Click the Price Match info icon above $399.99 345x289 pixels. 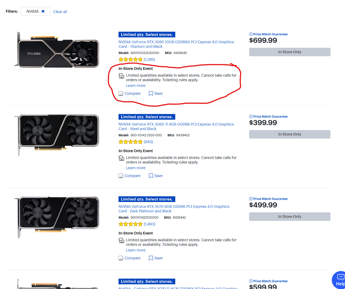(251, 116)
